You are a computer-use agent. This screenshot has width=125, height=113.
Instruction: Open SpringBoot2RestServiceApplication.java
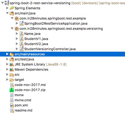56,23
